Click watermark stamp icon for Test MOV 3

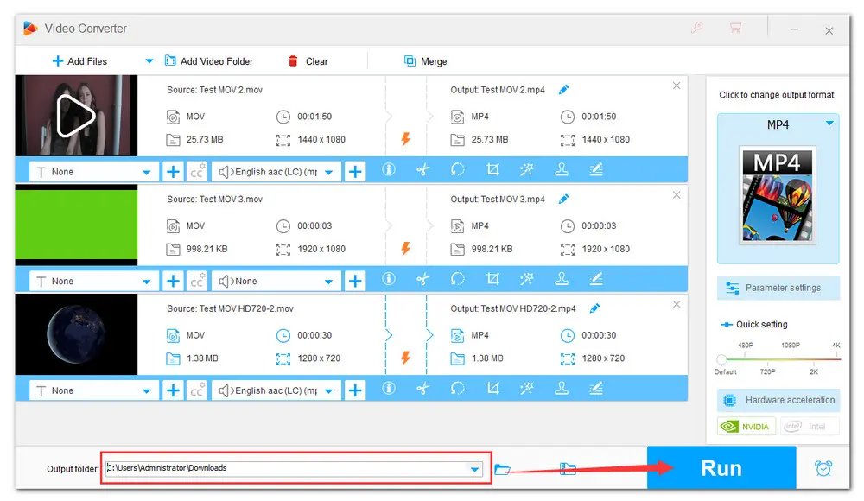(562, 280)
